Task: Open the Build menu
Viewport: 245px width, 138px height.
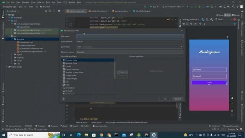Action: coord(48,2)
